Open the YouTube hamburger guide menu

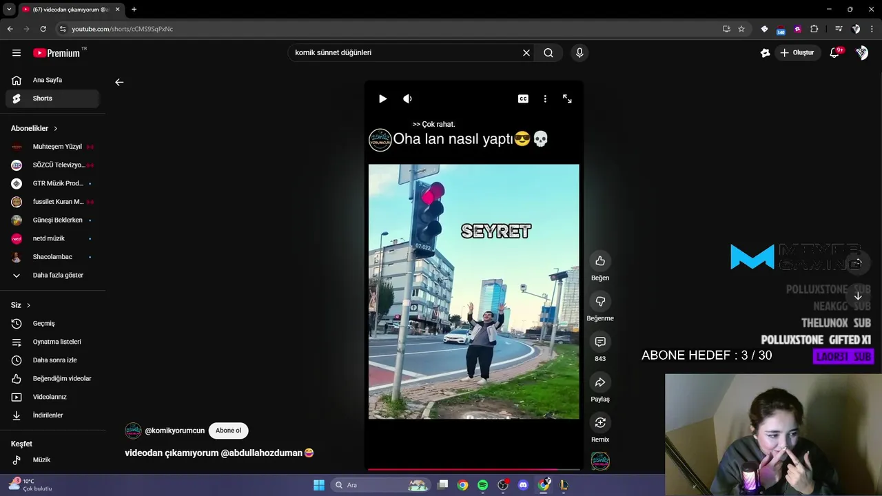click(17, 53)
